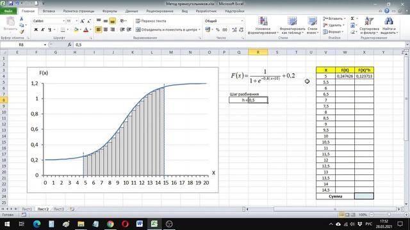Image resolution: width=410 pixels, height=230 pixels.
Task: Open 'Сортировка и фильтр' dropdown
Action: coord(369,26)
